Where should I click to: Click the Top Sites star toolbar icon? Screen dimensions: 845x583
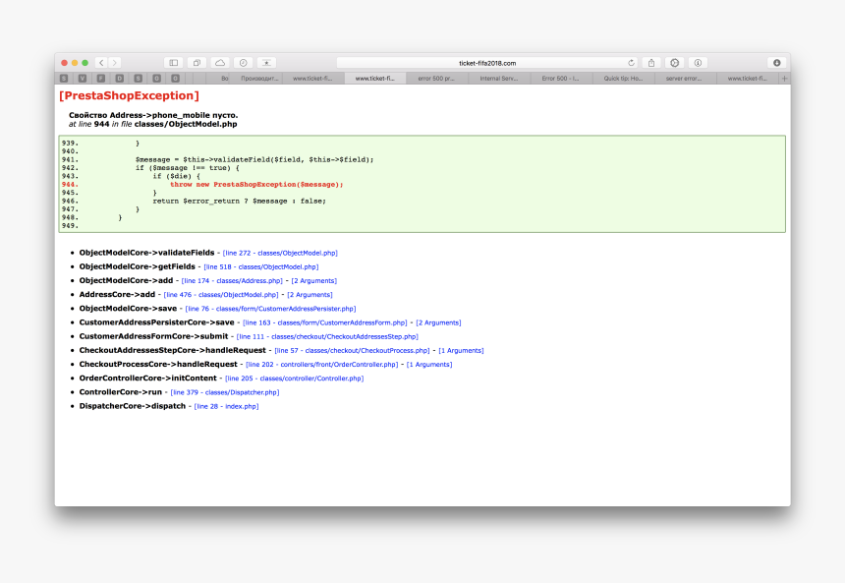[266, 63]
